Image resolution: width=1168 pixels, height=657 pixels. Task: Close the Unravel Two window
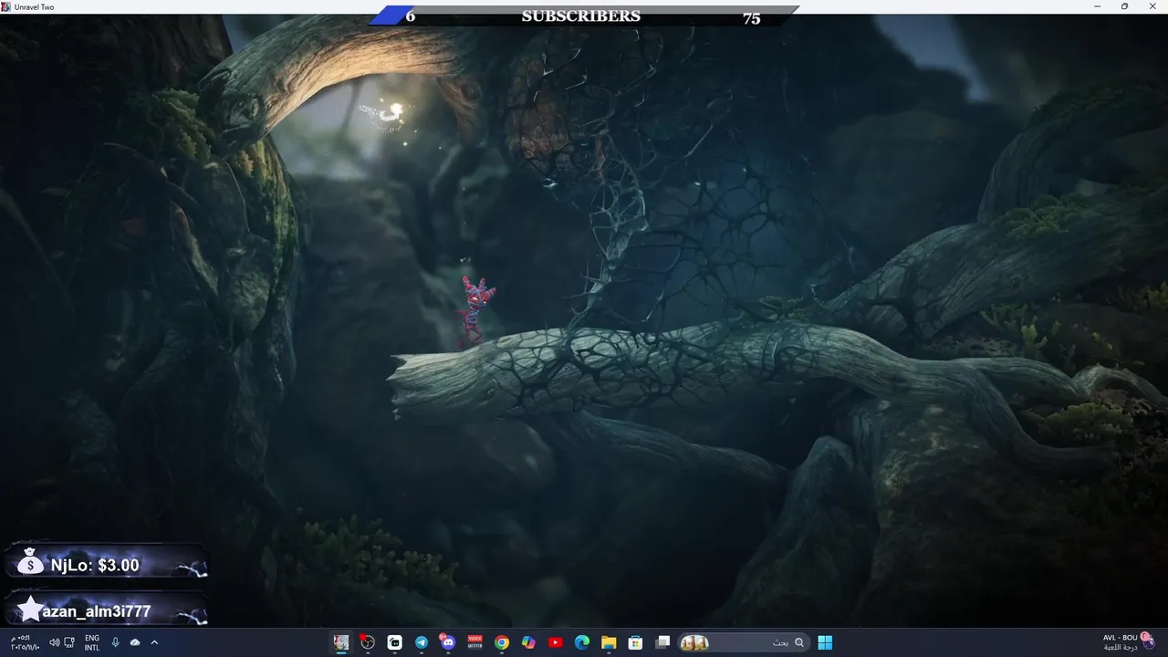pyautogui.click(x=1151, y=6)
